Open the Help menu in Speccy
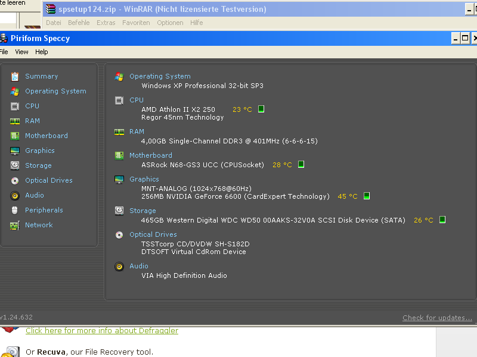477x357 pixels. coord(41,52)
